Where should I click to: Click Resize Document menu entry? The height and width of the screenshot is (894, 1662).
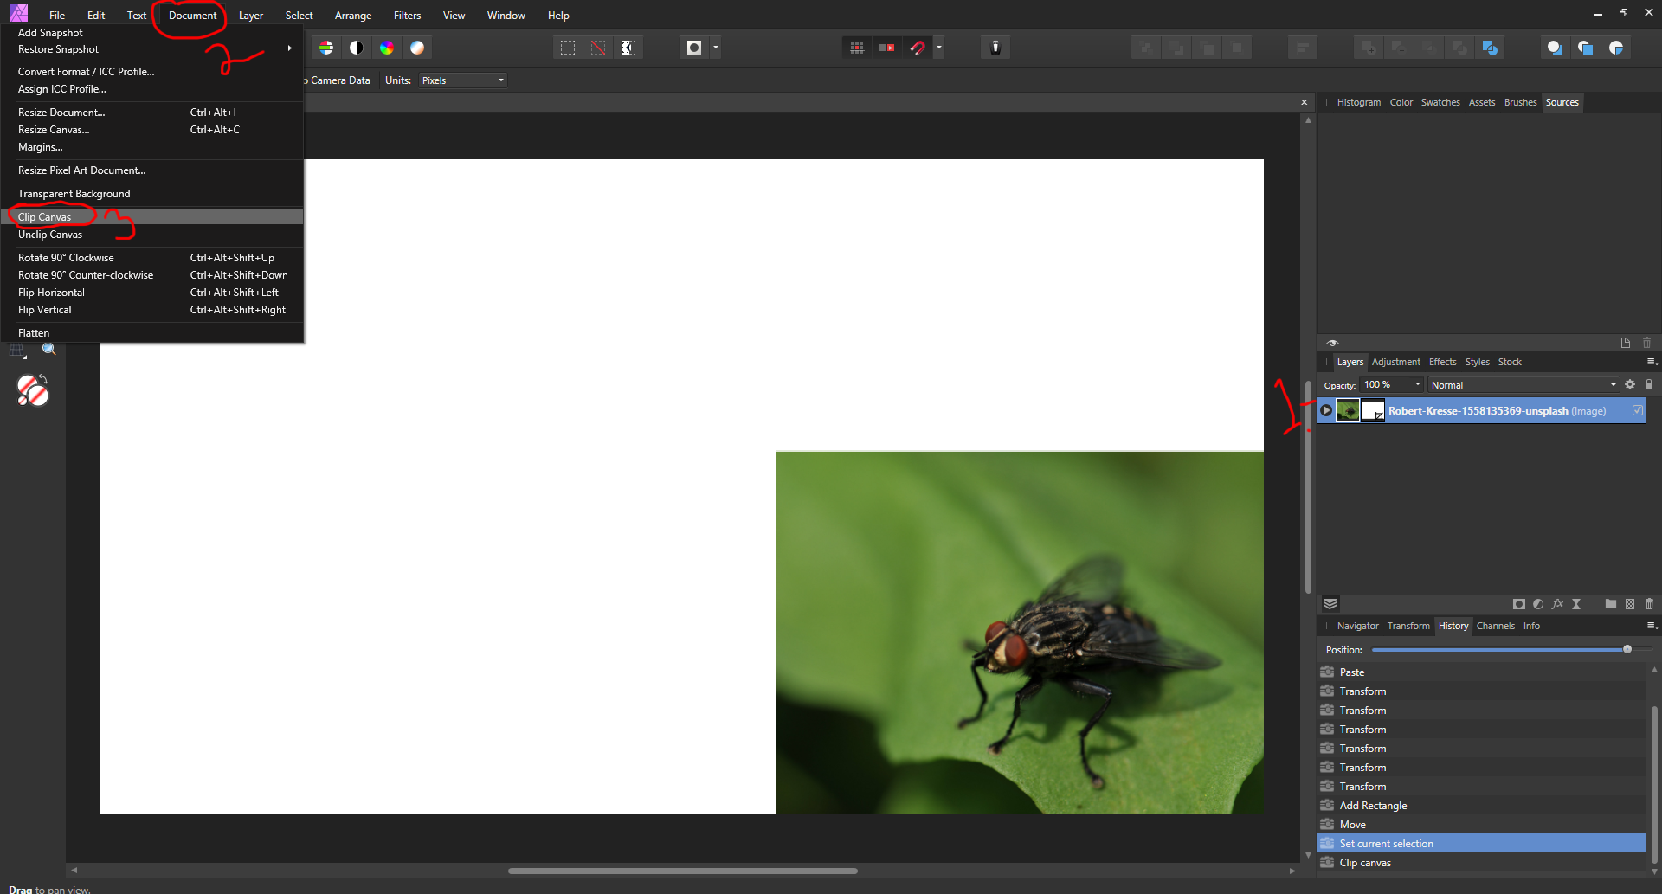pyautogui.click(x=152, y=113)
